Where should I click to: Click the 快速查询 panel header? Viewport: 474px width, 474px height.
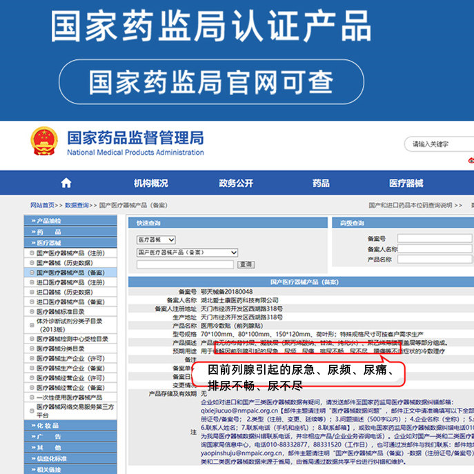tap(228, 223)
